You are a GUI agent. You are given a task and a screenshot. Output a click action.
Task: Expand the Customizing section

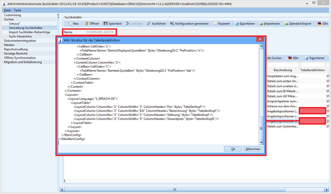pyautogui.click(x=12, y=15)
